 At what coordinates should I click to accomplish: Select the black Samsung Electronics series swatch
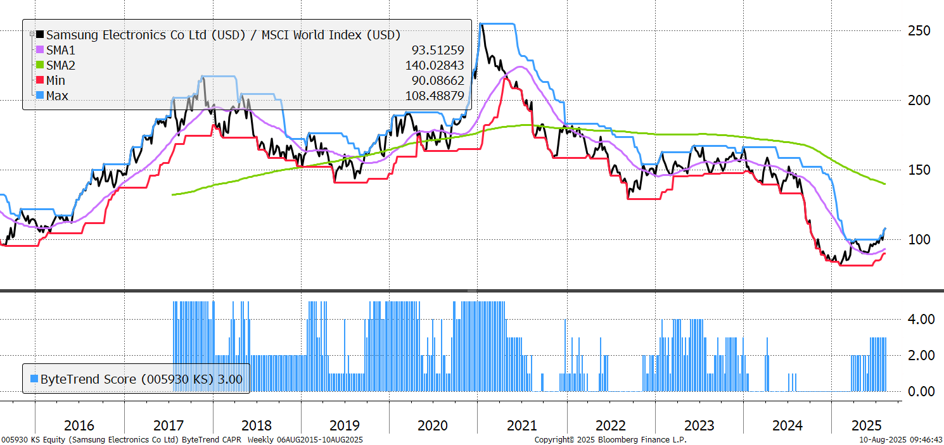click(41, 35)
